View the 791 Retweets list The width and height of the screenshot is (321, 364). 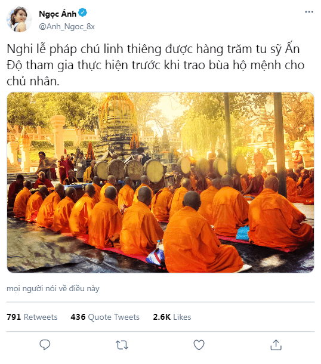[x=32, y=317]
